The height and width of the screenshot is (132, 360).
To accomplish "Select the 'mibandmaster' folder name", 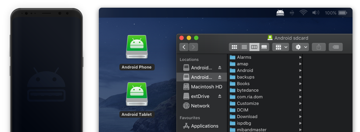I will click(x=252, y=130).
